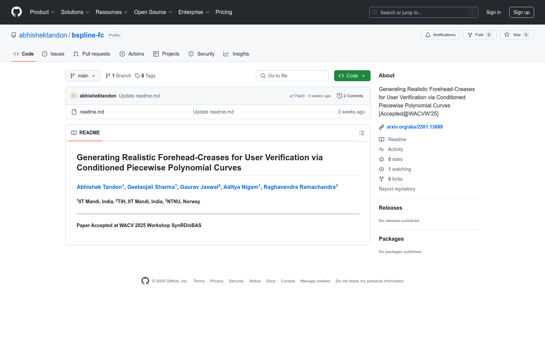The width and height of the screenshot is (545, 341).
Task: Jump to Readme in About sidebar
Action: pos(393,139)
